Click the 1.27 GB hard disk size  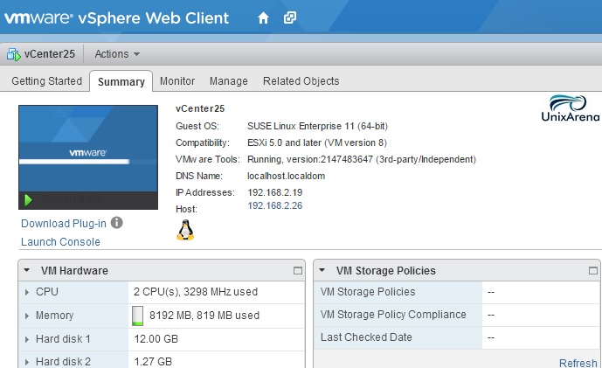[x=153, y=362]
